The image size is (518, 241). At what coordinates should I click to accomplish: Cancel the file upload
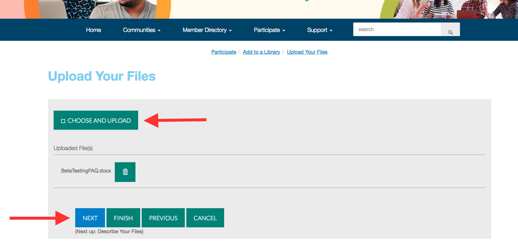click(x=205, y=218)
